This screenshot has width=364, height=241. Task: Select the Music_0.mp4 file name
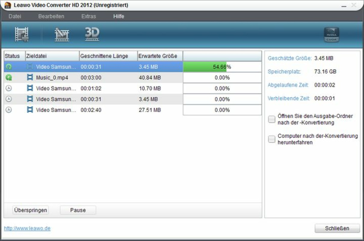(52, 78)
